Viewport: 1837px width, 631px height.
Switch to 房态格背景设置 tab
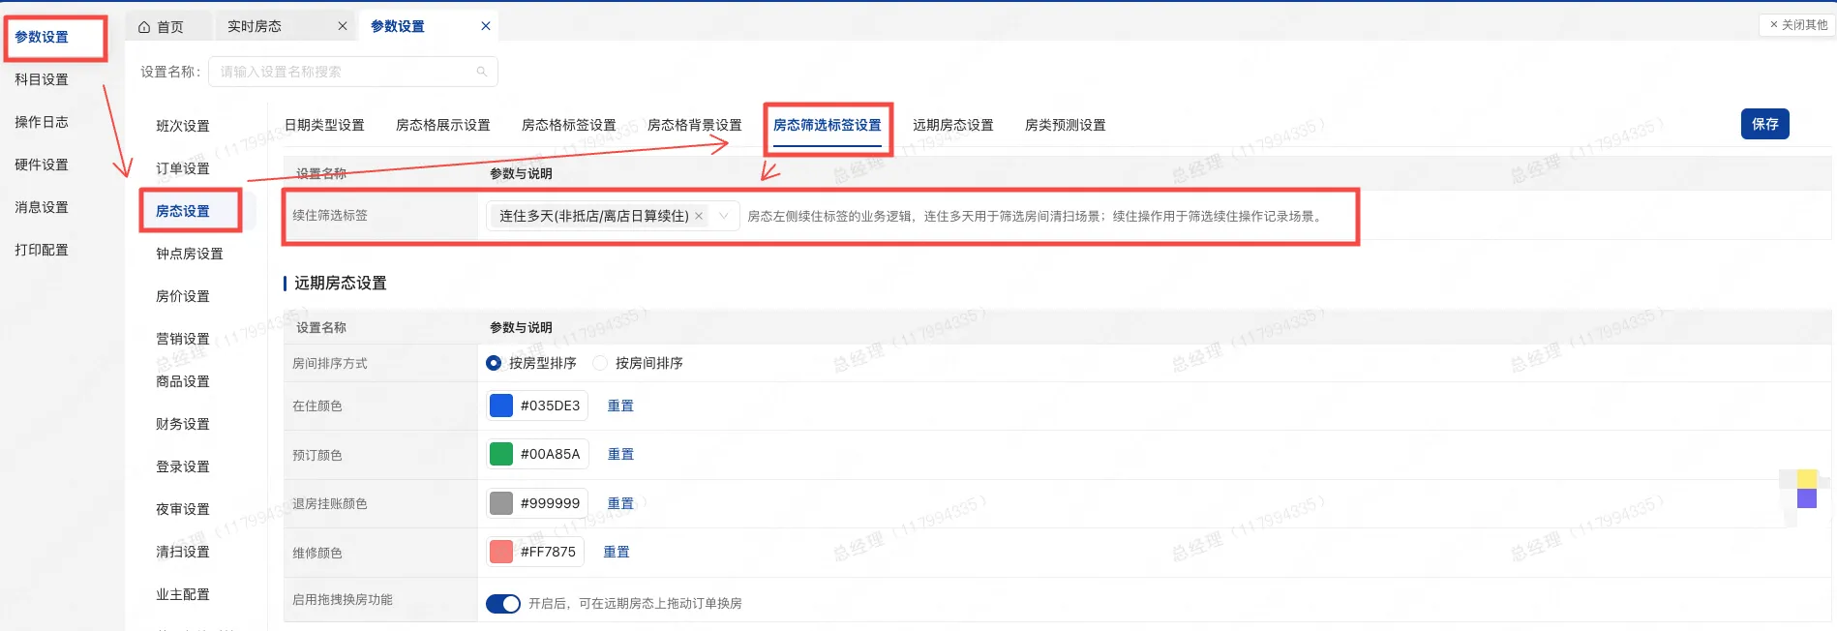[x=695, y=125]
